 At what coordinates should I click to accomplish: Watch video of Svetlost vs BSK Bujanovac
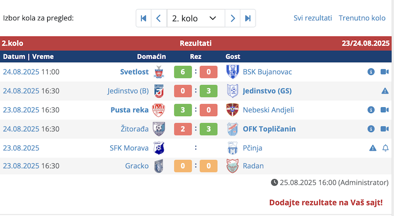pyautogui.click(x=385, y=72)
